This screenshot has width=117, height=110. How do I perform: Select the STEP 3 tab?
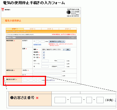[50, 29]
